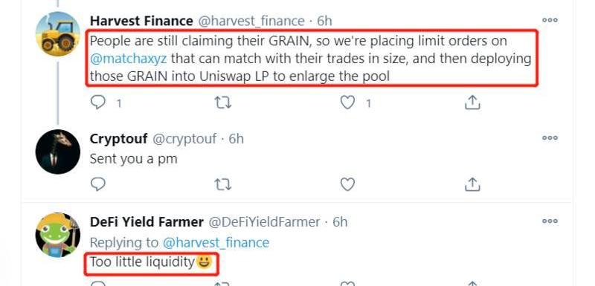Retweet the Harvest Finance GRAIN tweet
Image resolution: width=595 pixels, height=286 pixels.
222,103
